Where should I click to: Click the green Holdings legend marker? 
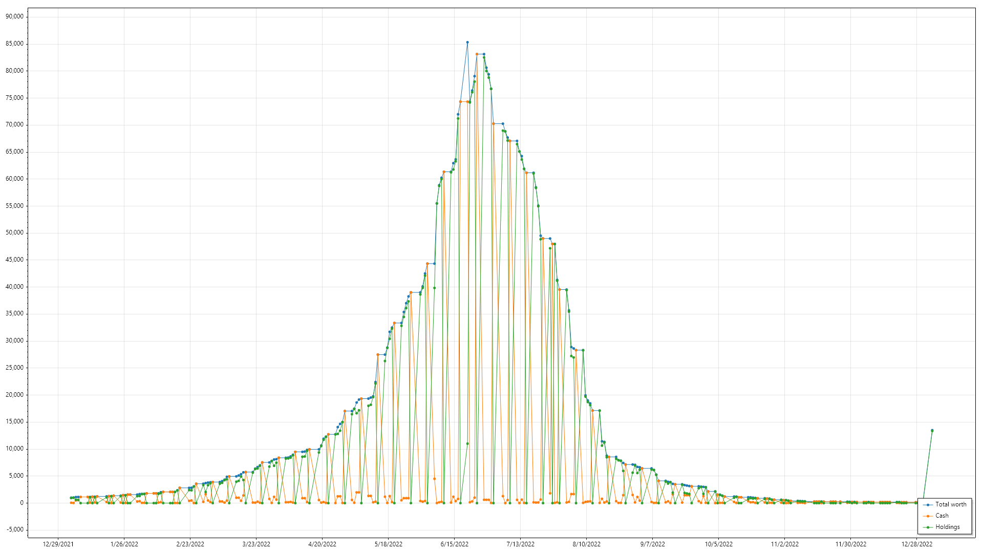pos(928,527)
